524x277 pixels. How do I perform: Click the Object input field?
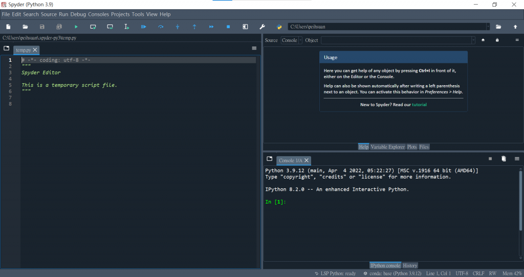coord(397,40)
